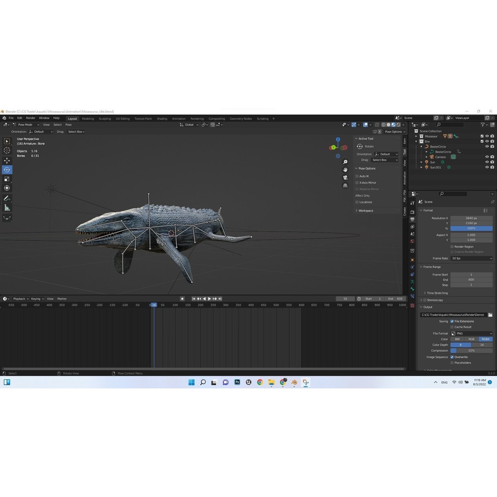497x497 pixels.
Task: Open Windows taskbar search
Action: click(x=203, y=382)
